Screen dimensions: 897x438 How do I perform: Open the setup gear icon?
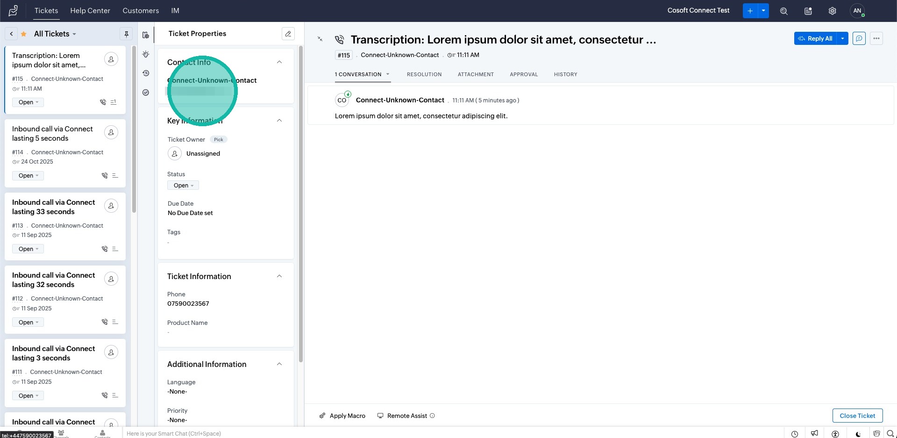click(x=832, y=11)
